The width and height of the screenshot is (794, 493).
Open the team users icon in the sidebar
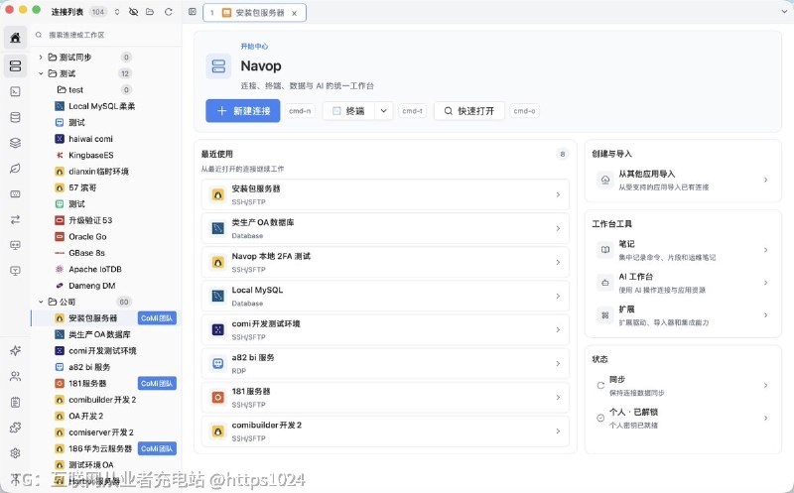tap(15, 376)
